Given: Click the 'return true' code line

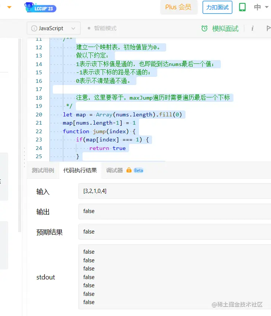Looking at the screenshot, I should tap(107, 148).
